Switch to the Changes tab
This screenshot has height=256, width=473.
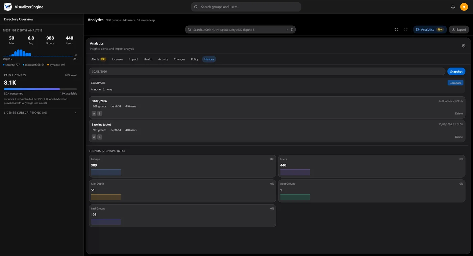tap(179, 59)
